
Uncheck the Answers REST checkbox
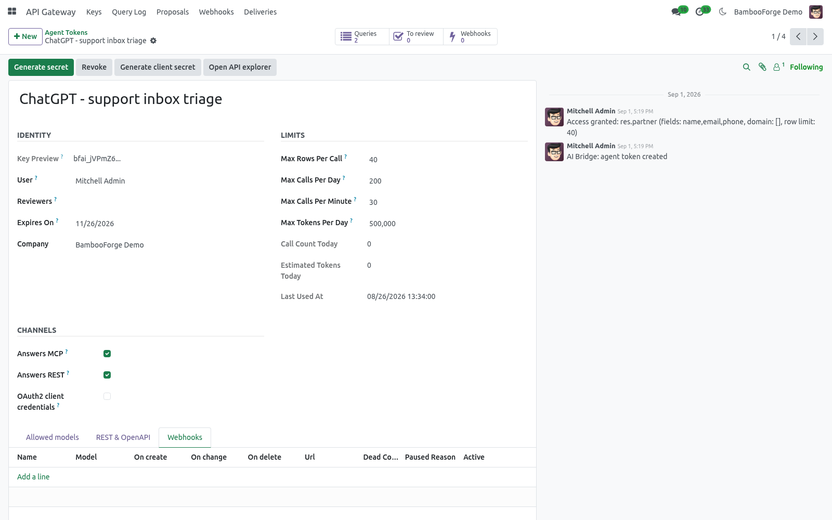click(107, 375)
